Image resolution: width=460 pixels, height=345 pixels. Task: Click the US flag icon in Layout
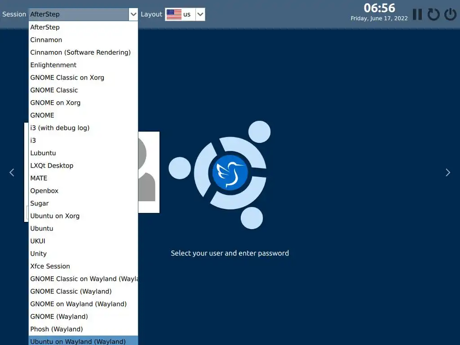[174, 14]
